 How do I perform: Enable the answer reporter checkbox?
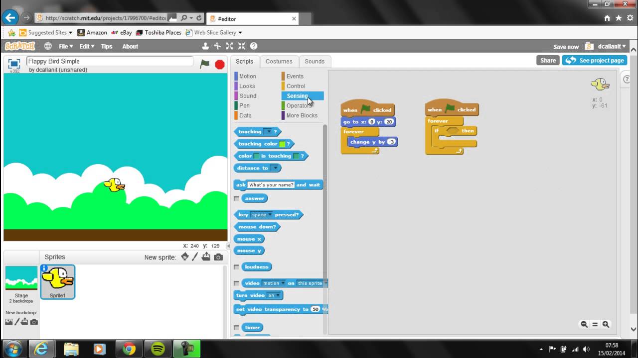(237, 198)
